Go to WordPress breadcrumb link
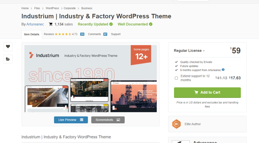 click(x=52, y=8)
